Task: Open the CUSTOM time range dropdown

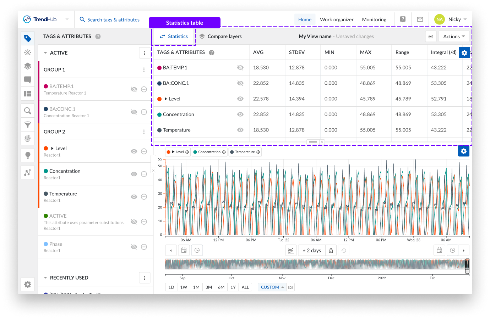Action: [x=272, y=287]
